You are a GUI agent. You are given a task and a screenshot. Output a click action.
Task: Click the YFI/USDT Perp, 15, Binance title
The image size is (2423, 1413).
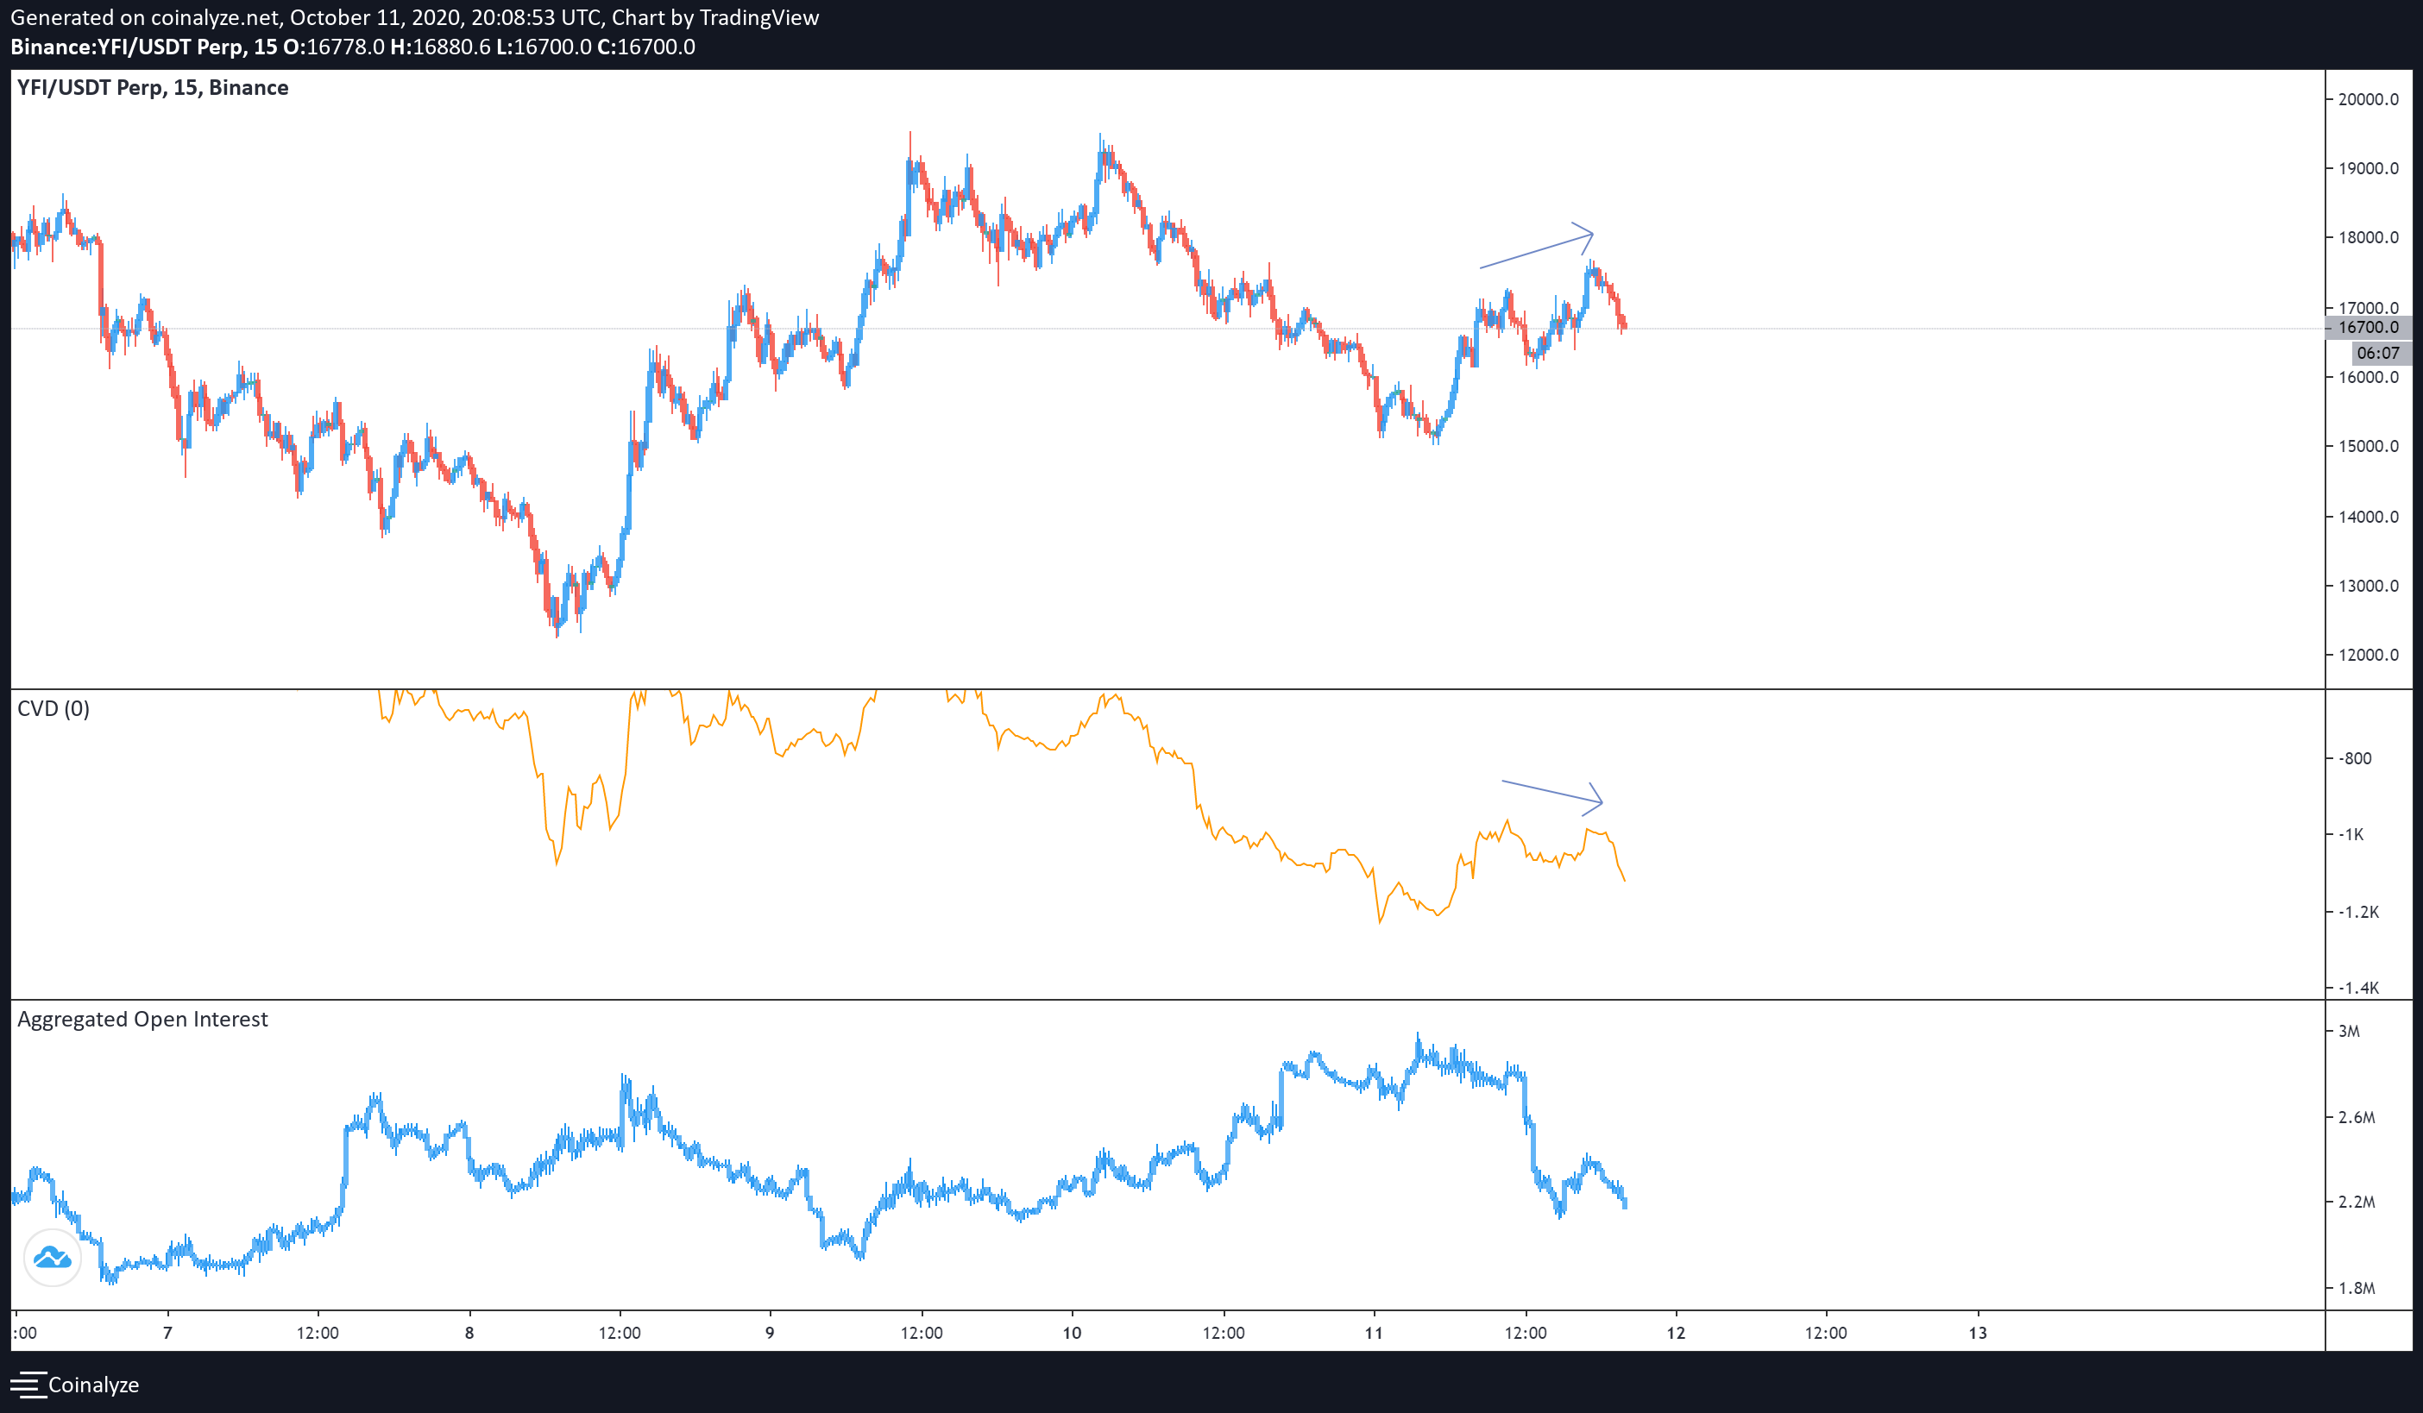(x=153, y=87)
